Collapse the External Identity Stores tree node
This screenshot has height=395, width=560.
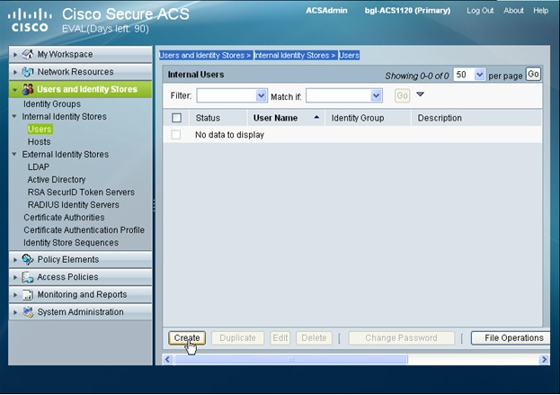[14, 155]
